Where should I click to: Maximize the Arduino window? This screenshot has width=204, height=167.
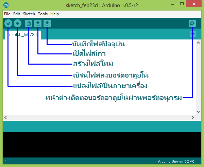182,4
